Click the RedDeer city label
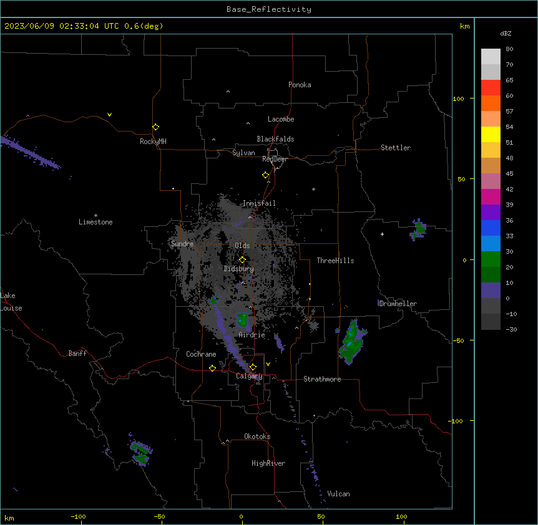The width and height of the screenshot is (538, 525). coord(275,159)
